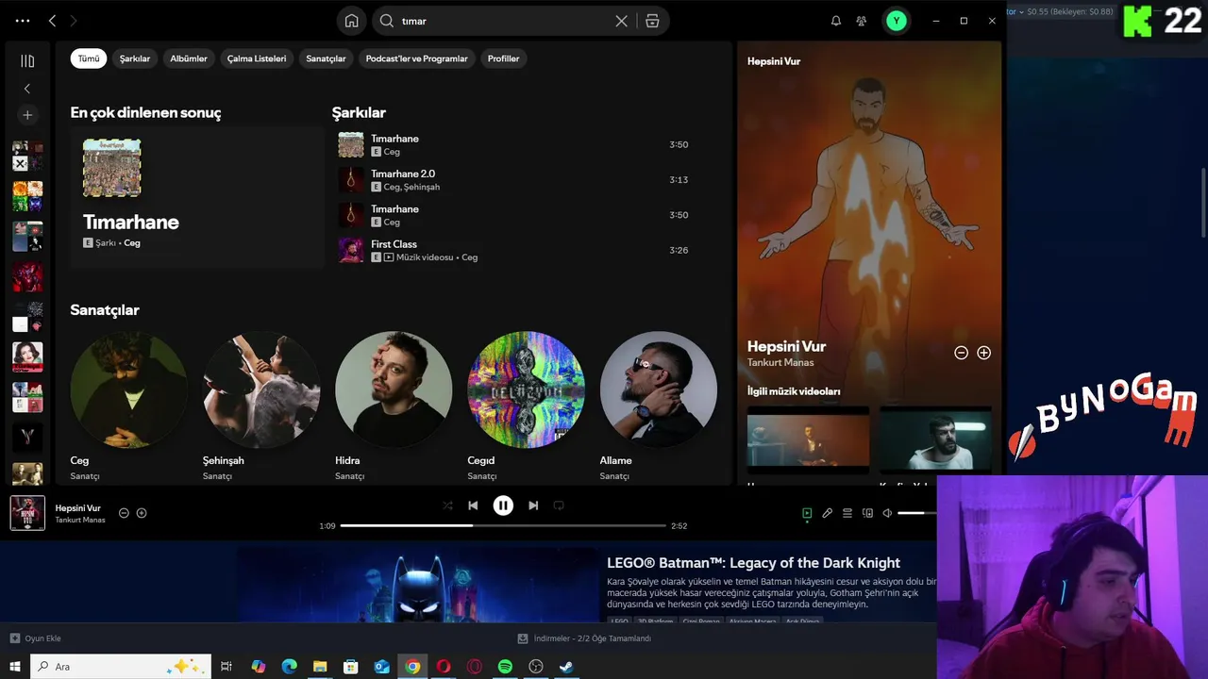Open the Browse icon next to search
Screen dimensions: 1208x679
point(652,21)
